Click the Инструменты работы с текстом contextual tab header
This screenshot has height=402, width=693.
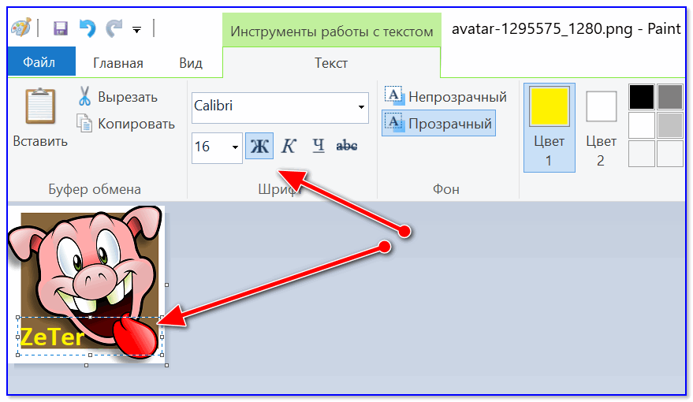click(x=331, y=31)
